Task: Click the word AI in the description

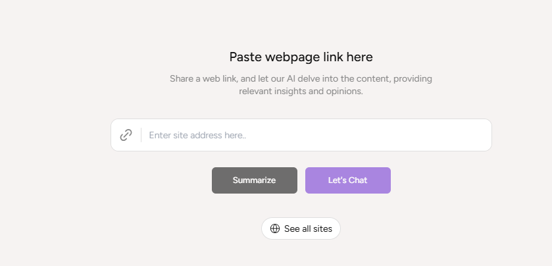Action: [x=291, y=79]
